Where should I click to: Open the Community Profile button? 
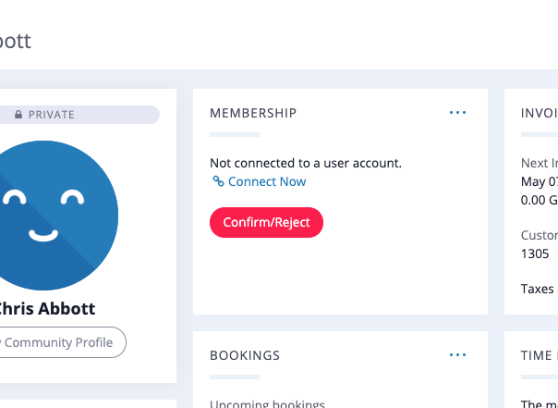[x=58, y=342]
